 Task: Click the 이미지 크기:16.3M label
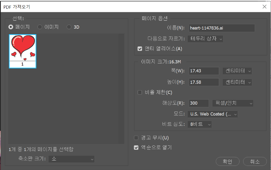(x=161, y=62)
